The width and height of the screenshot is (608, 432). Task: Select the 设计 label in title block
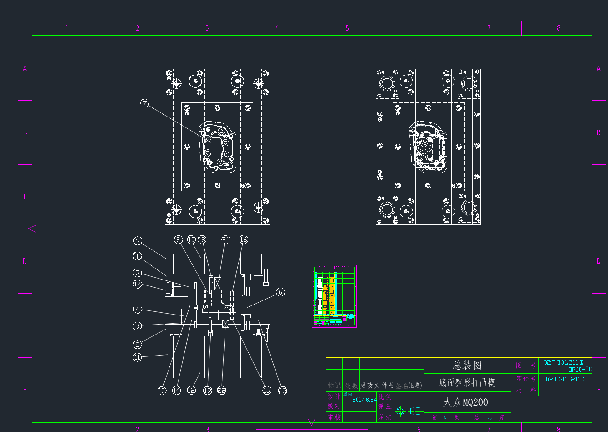tap(334, 397)
